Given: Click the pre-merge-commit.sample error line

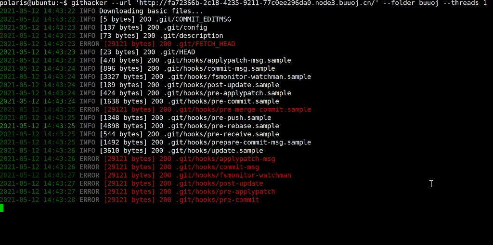Looking at the screenshot, I should coord(156,109).
